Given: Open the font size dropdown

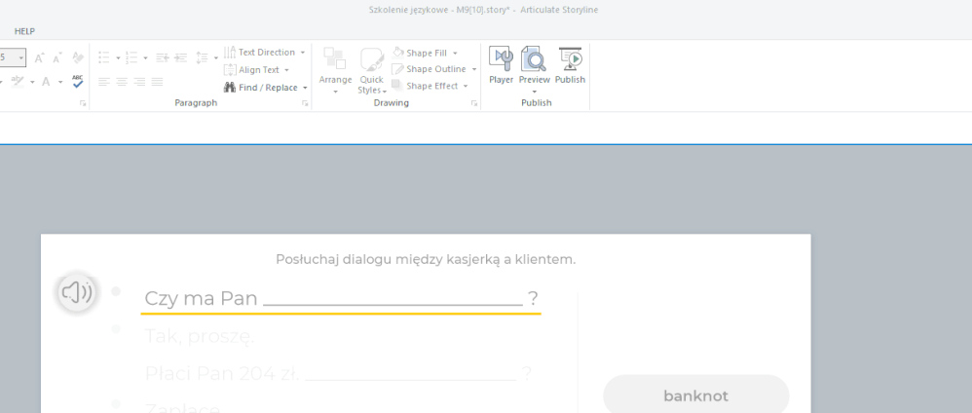Looking at the screenshot, I should [21, 58].
